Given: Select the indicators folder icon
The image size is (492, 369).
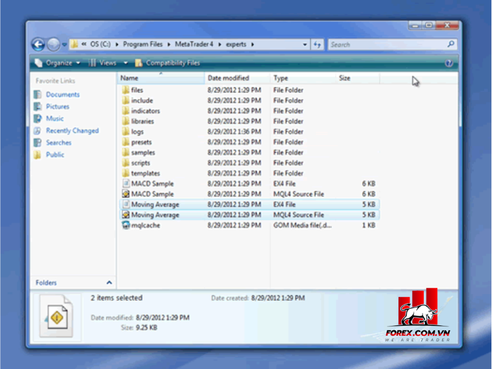Looking at the screenshot, I should tap(125, 111).
